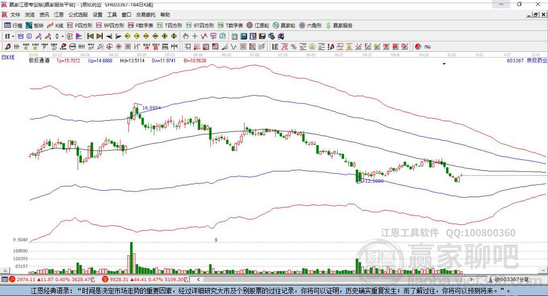Open the 资讯 menu

[x=44, y=14]
